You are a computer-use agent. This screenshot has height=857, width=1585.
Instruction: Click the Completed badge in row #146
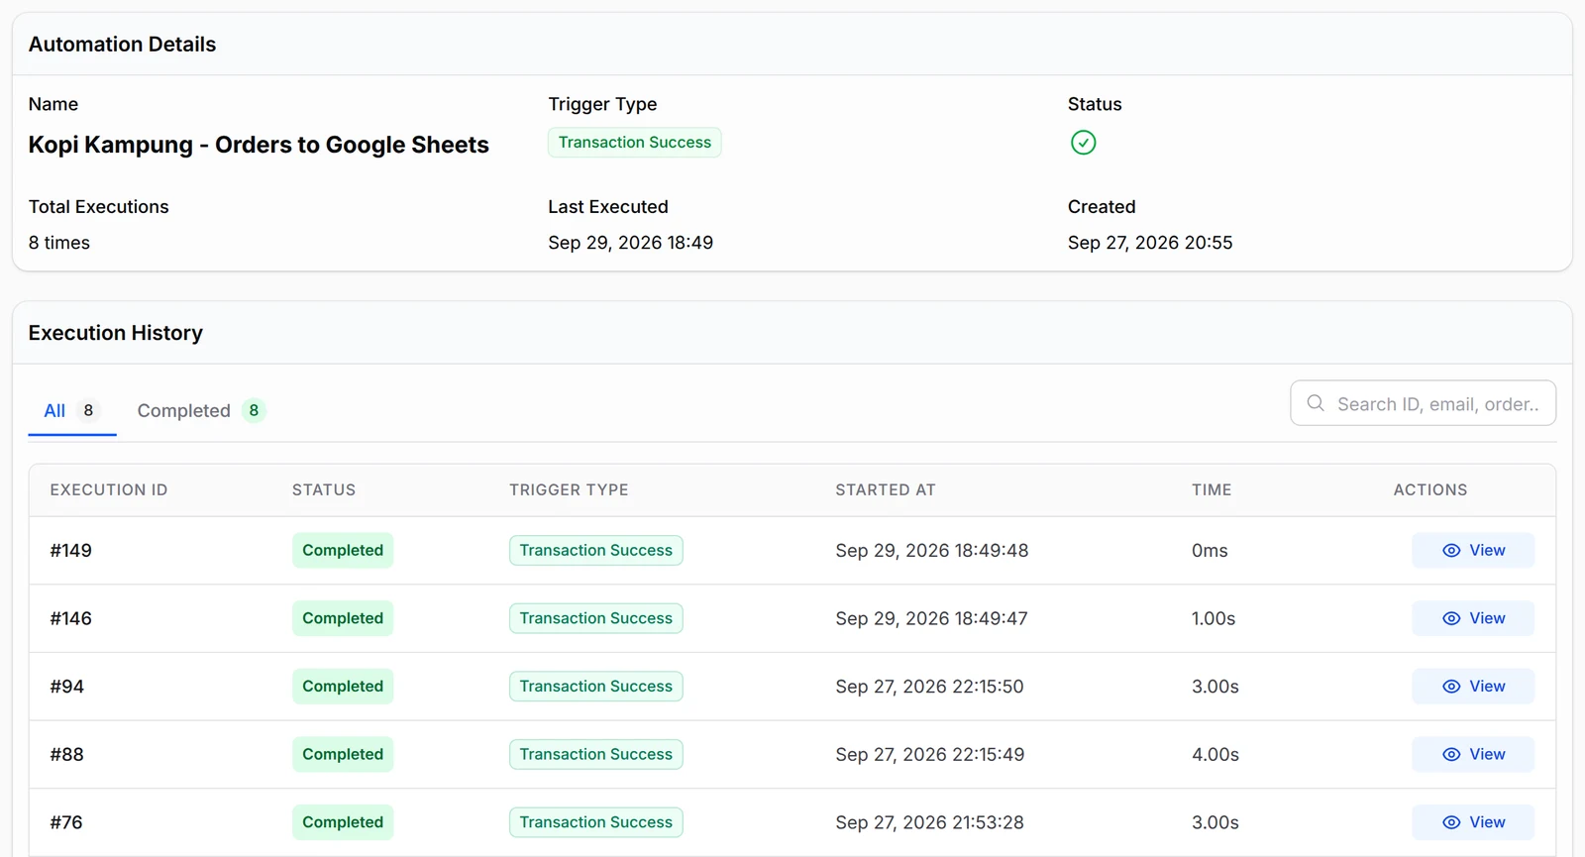(x=343, y=618)
